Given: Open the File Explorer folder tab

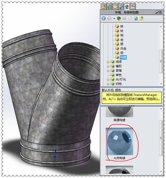Looking at the screenshot, I should (115, 7).
